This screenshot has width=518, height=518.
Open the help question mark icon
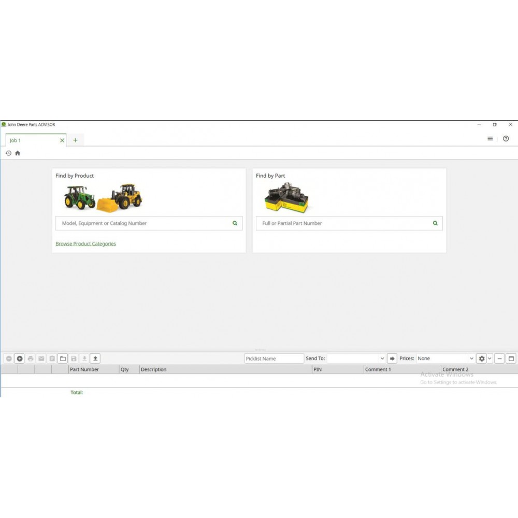(x=506, y=139)
